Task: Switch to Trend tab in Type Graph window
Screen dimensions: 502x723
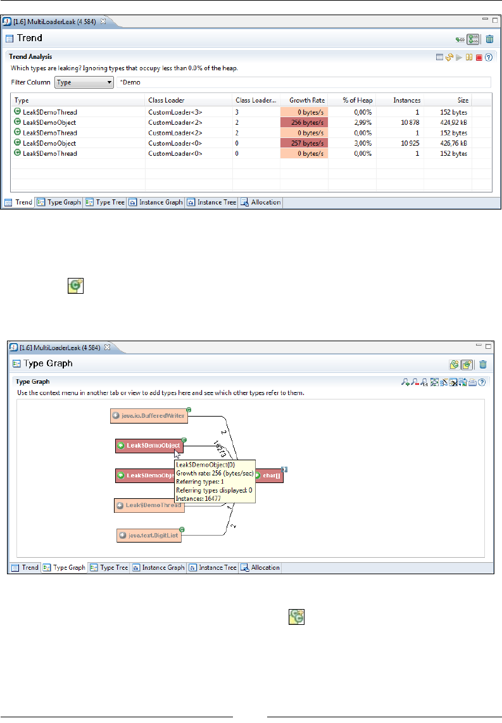Action: click(25, 568)
